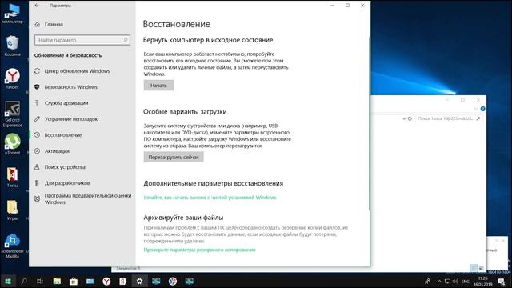Image resolution: width=512 pixels, height=288 pixels.
Task: Click the Explorer search box
Action: point(449,118)
